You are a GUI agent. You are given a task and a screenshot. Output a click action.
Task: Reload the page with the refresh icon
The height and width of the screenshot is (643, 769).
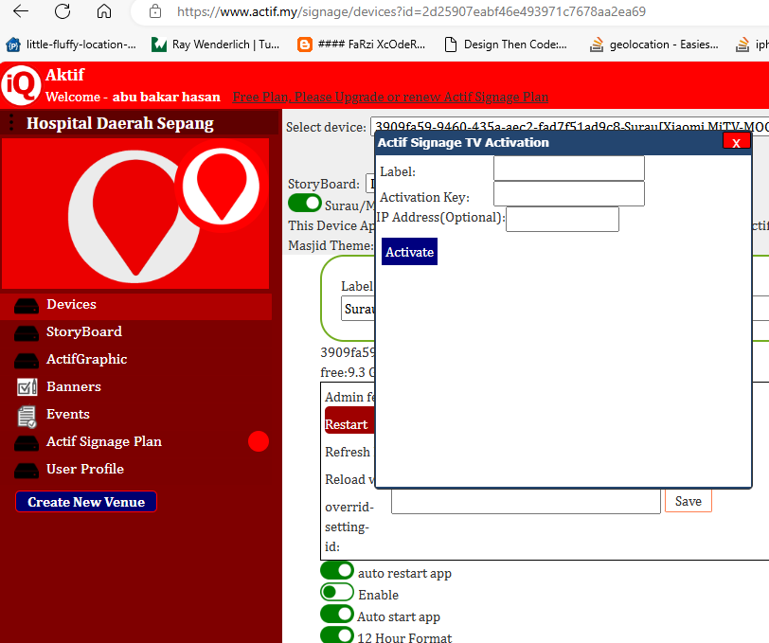[63, 10]
